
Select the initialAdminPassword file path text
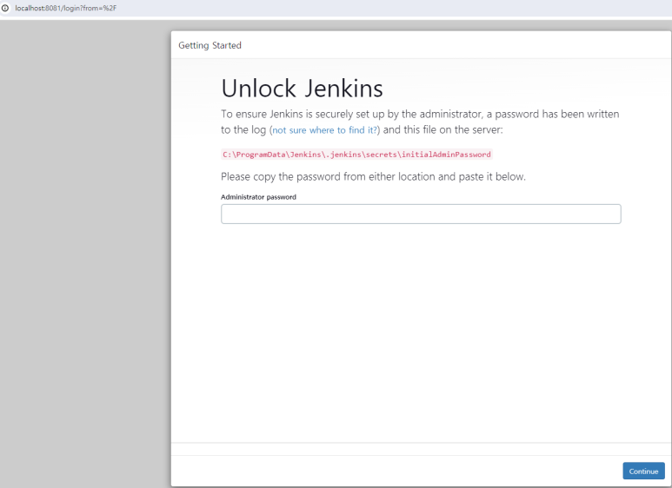[356, 155]
